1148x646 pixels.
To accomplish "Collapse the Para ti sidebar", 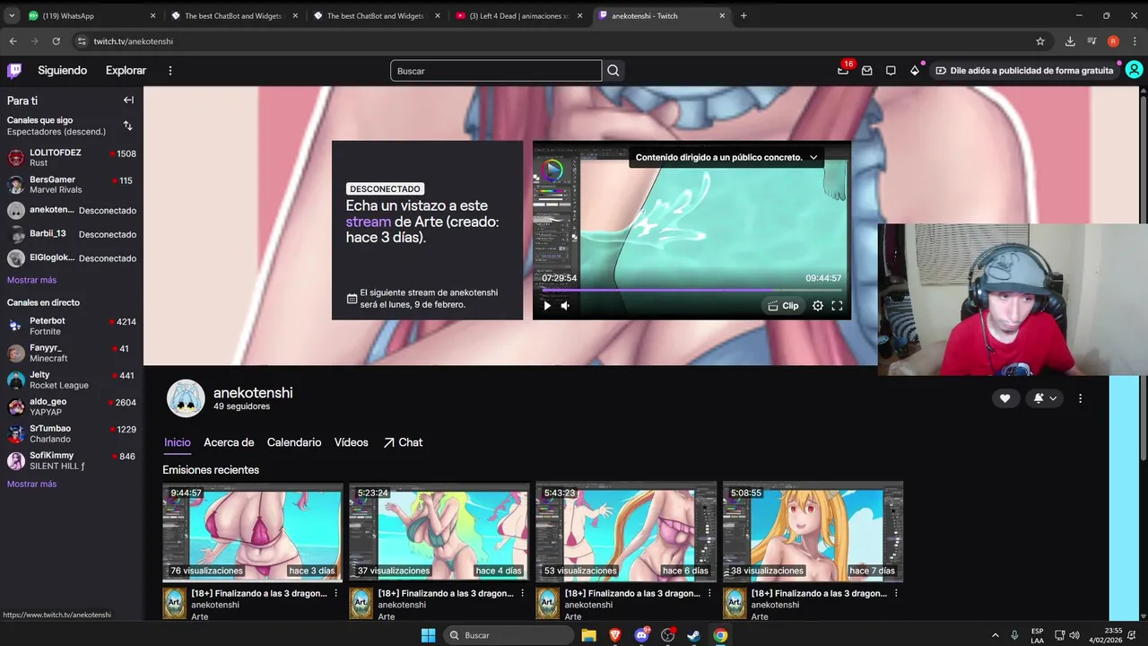I will coord(128,100).
